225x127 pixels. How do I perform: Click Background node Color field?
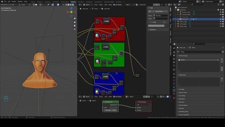pyautogui.click(x=113, y=108)
